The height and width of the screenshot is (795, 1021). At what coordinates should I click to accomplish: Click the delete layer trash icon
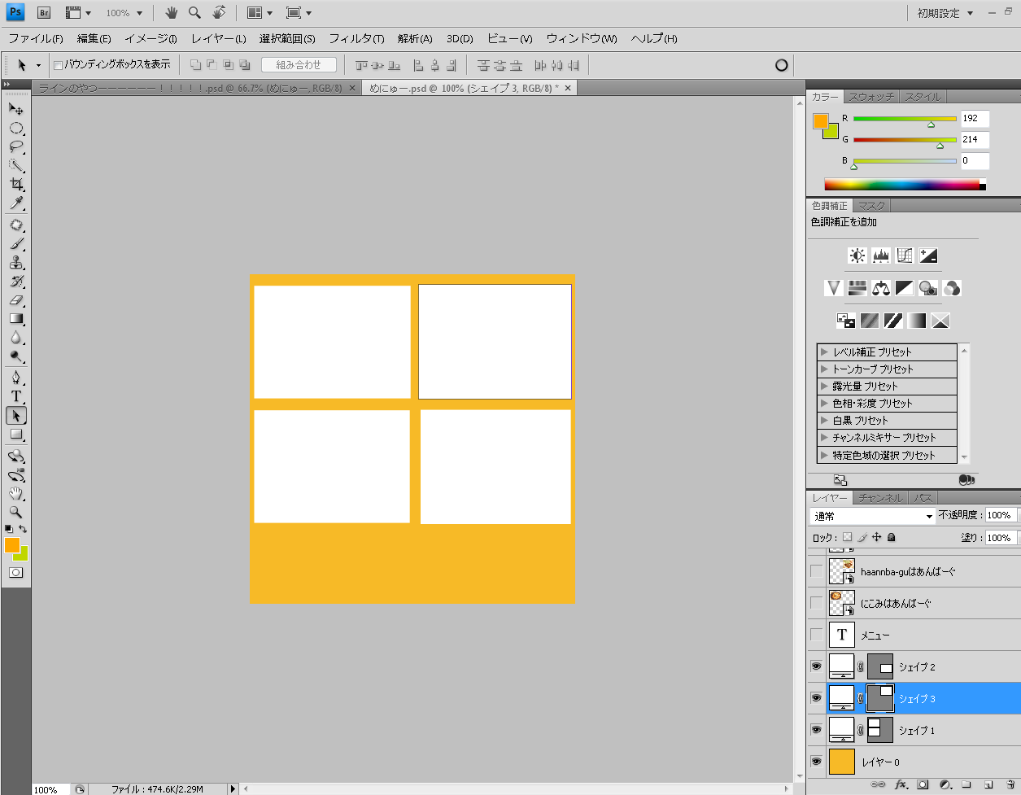[x=1010, y=785]
